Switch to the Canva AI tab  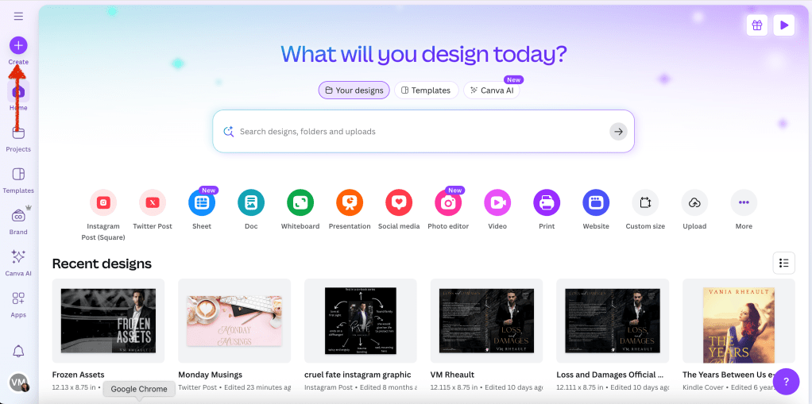(492, 90)
